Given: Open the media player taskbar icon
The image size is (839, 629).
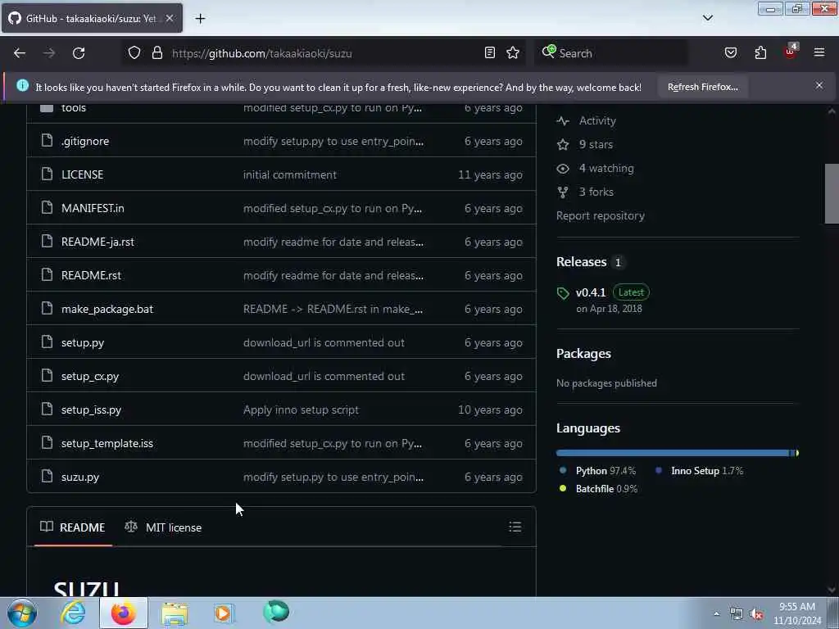Looking at the screenshot, I should [224, 613].
